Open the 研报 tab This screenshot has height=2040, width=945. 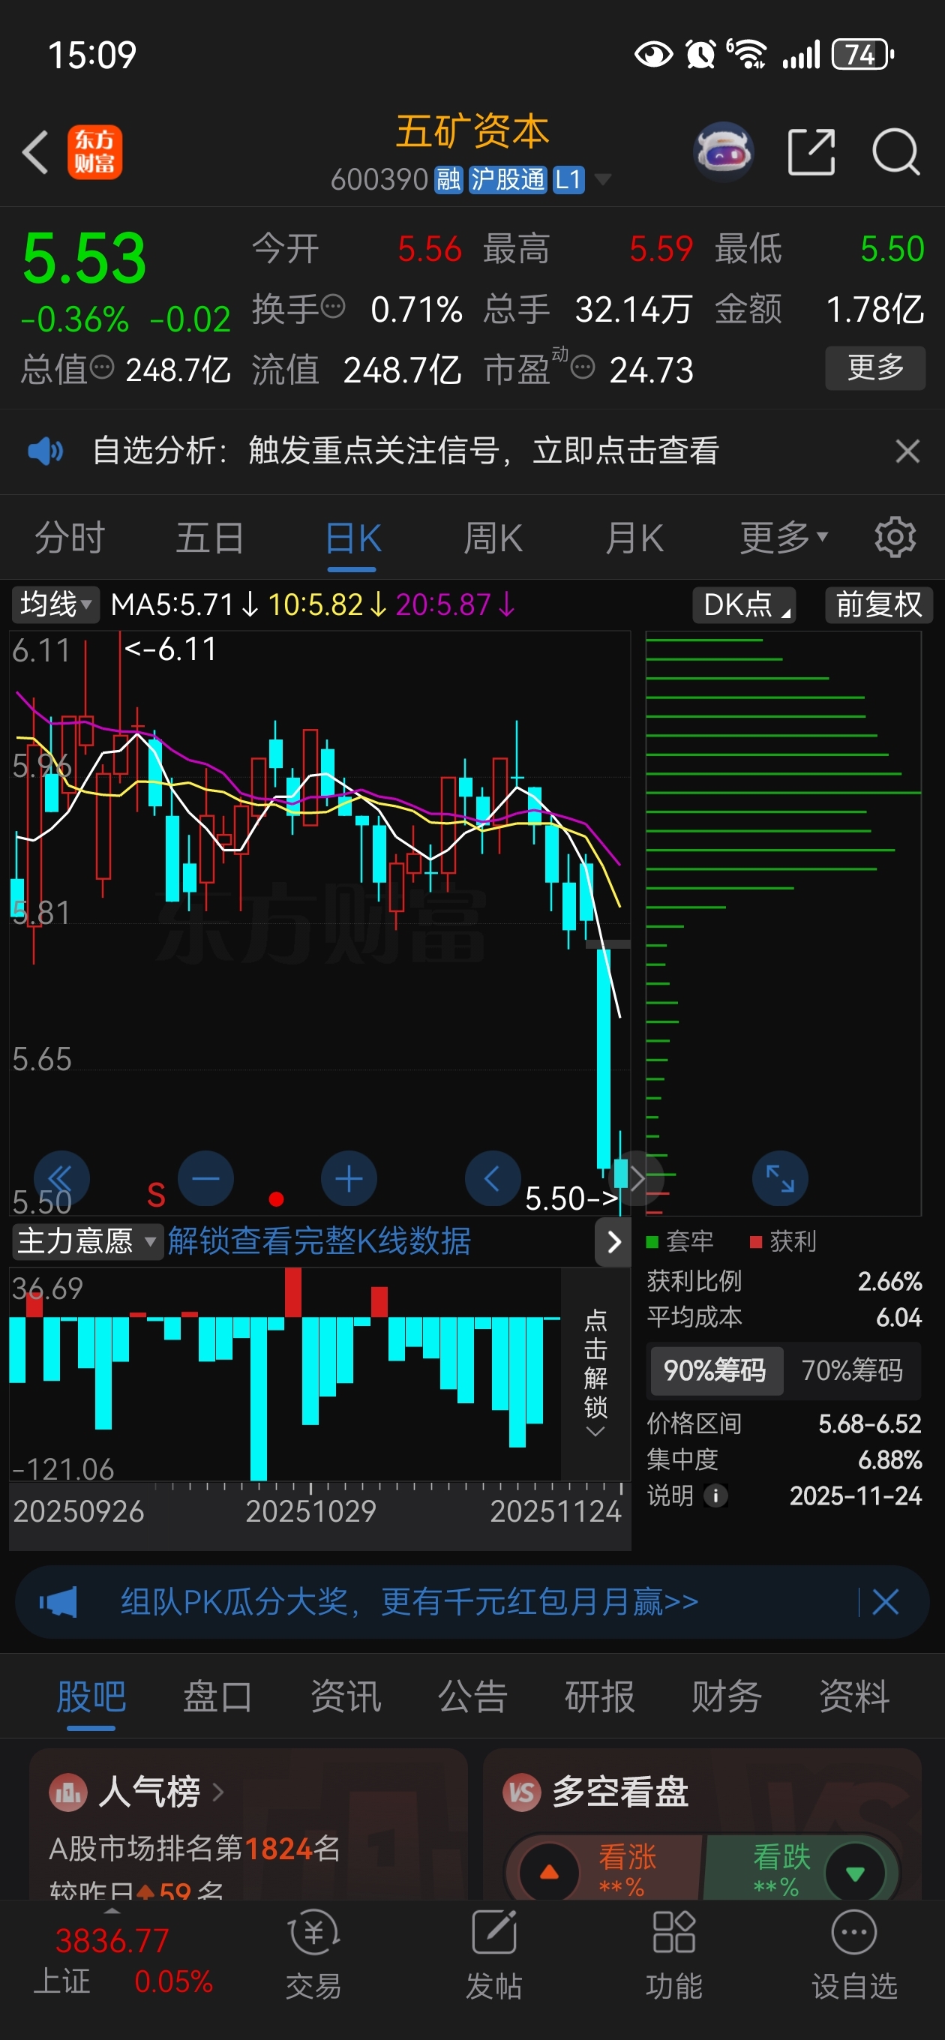point(600,1696)
